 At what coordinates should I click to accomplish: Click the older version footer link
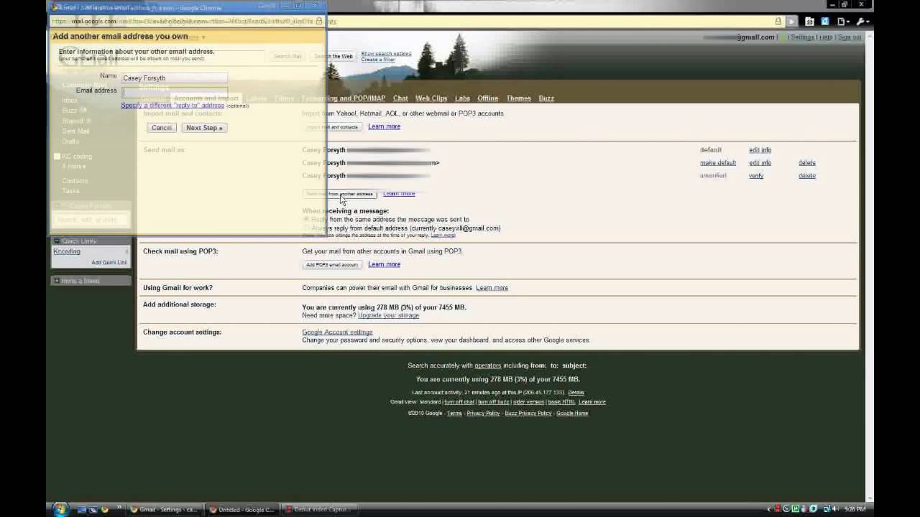[528, 402]
